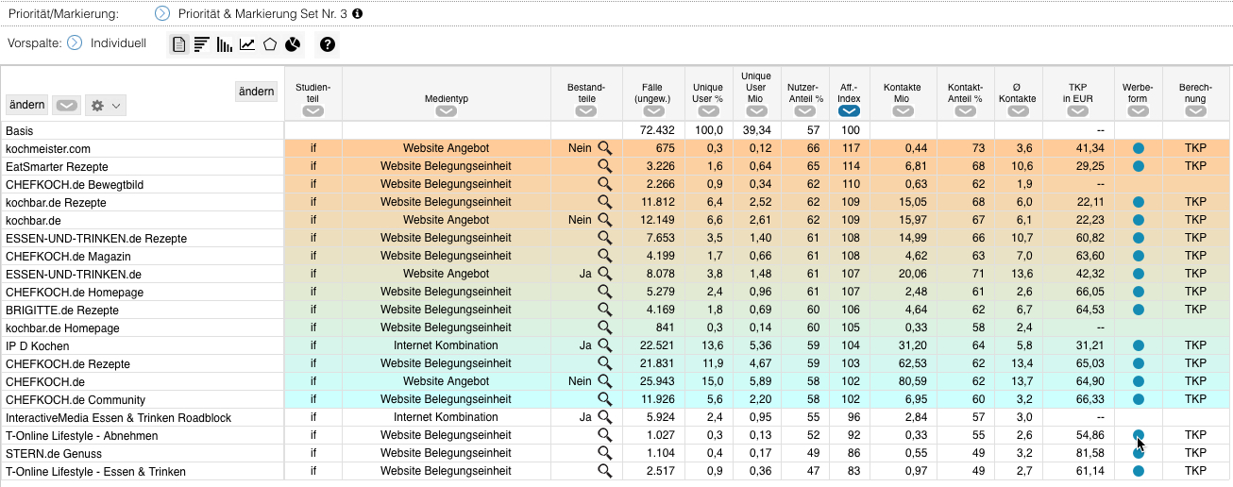Viewport: 1233px width, 487px height.
Task: Open the help question mark icon
Action: [328, 44]
